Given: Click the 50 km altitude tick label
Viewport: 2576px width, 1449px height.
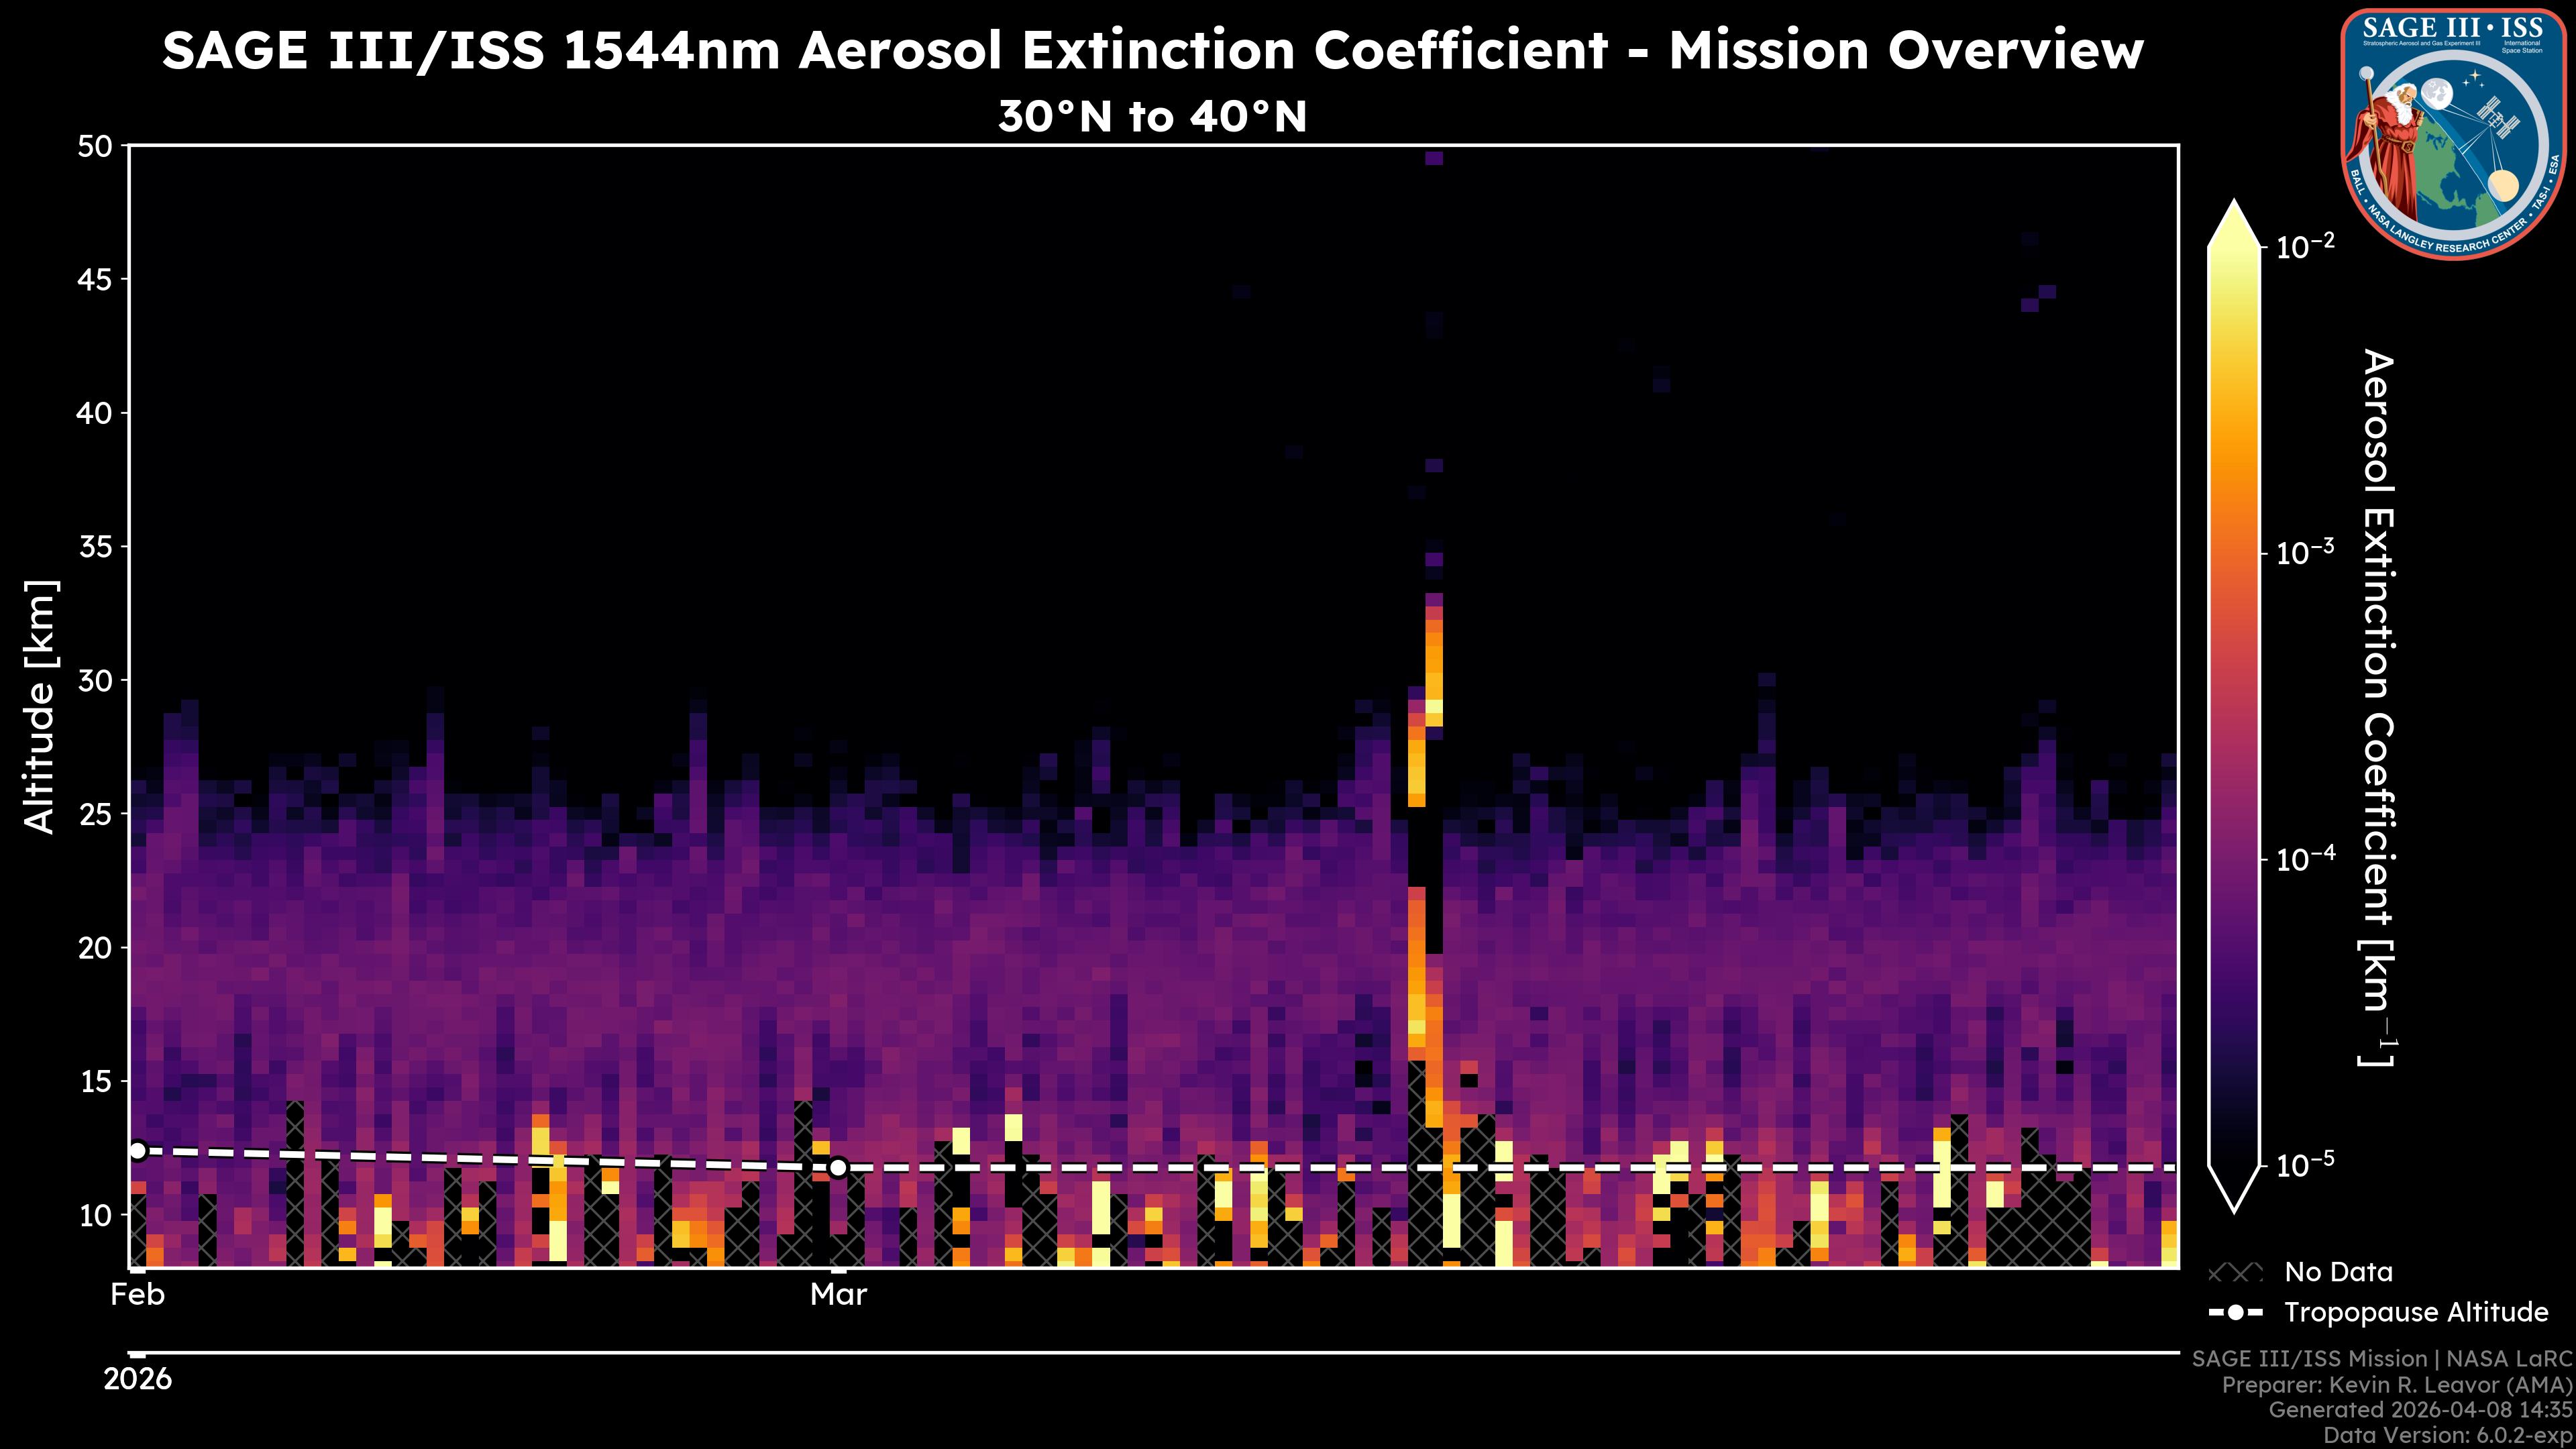Looking at the screenshot, I should [95, 146].
